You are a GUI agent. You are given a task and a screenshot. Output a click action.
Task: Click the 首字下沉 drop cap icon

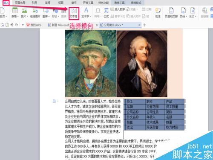click(x=118, y=16)
